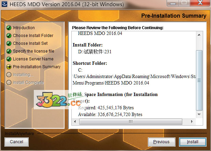The image size is (211, 151).
Task: Click the Install button
Action: point(193,142)
